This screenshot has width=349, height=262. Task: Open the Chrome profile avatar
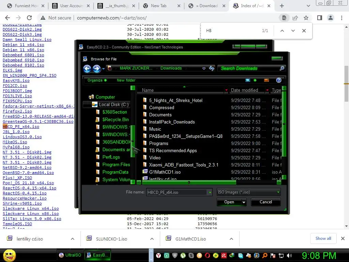pos(331,18)
